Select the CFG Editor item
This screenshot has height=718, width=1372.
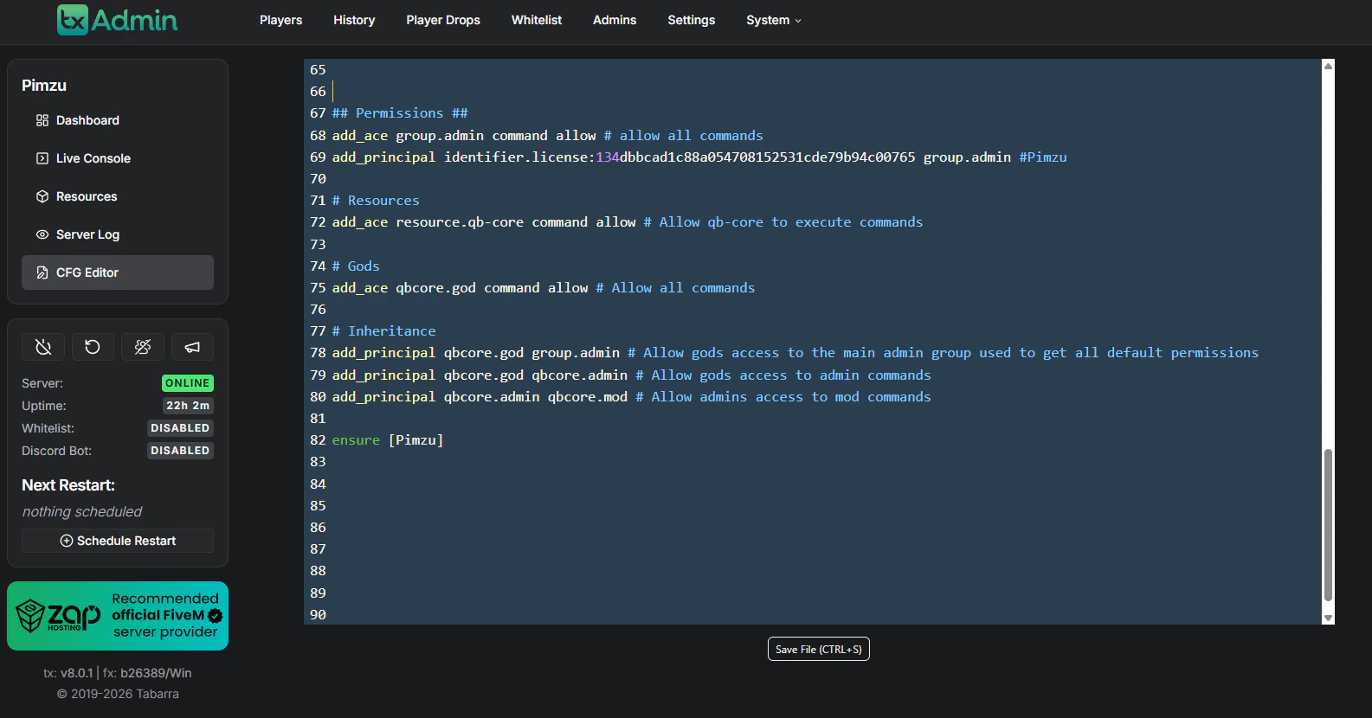(118, 272)
